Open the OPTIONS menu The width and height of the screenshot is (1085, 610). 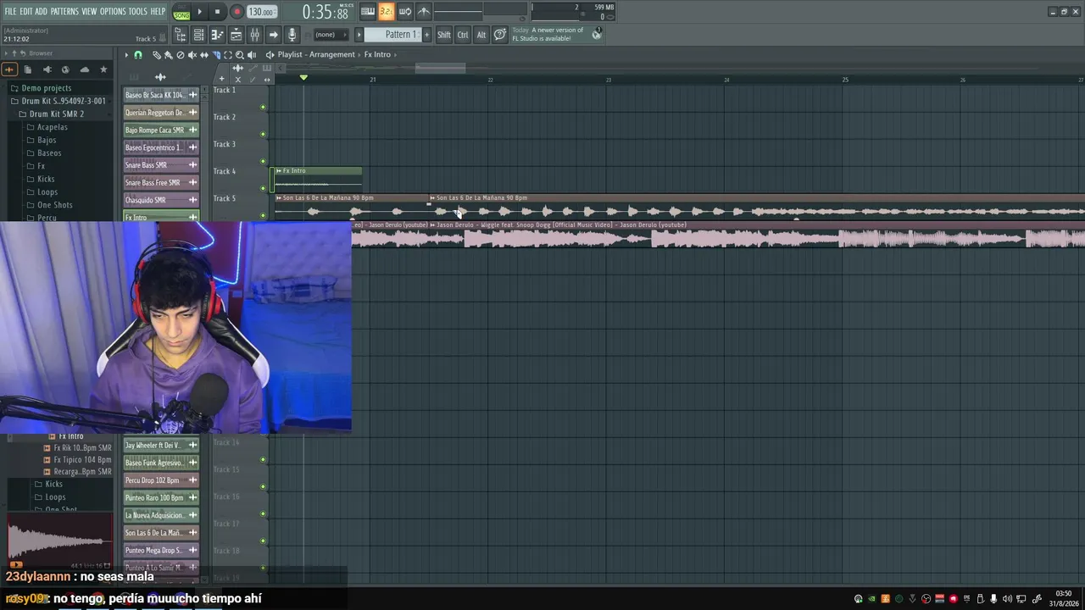coord(113,11)
